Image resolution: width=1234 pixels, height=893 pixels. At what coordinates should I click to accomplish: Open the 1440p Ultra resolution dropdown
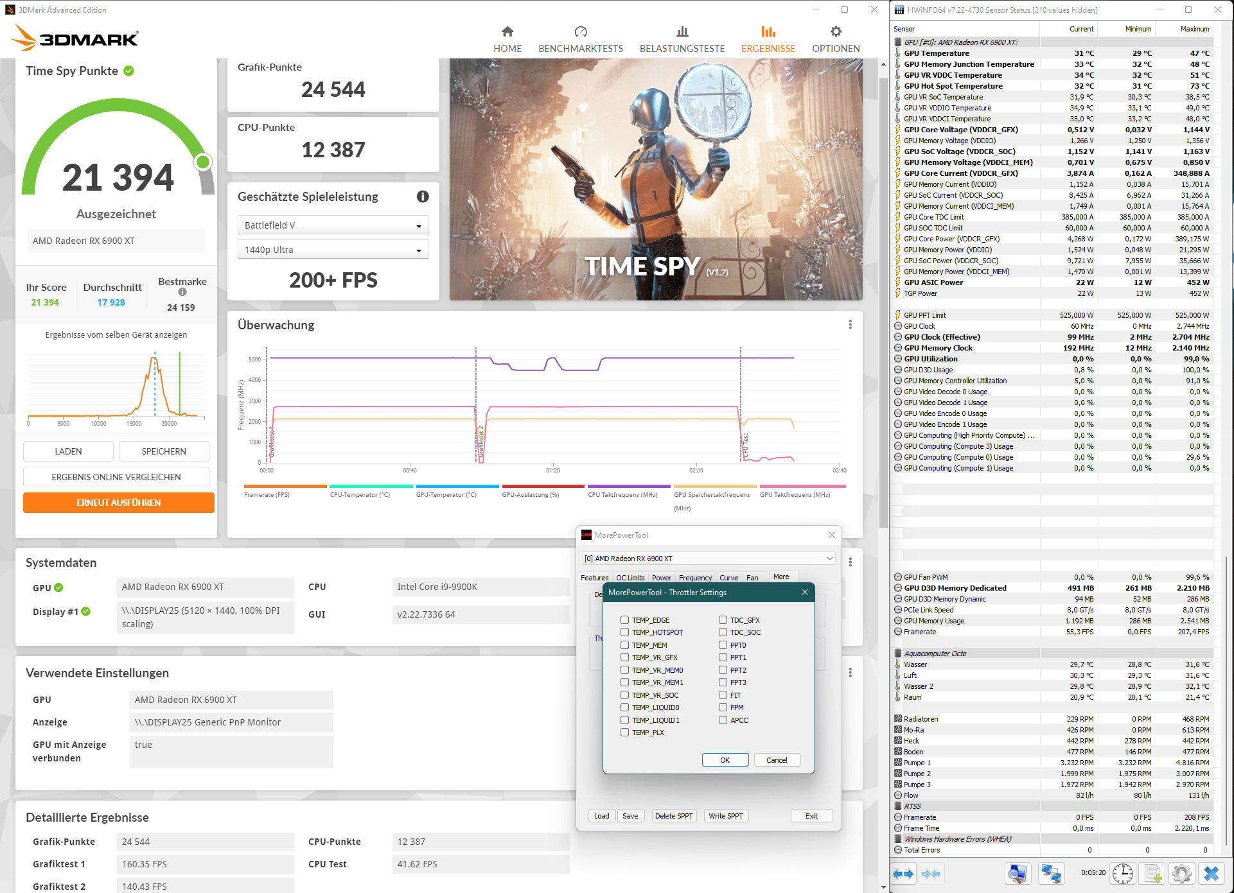point(333,250)
